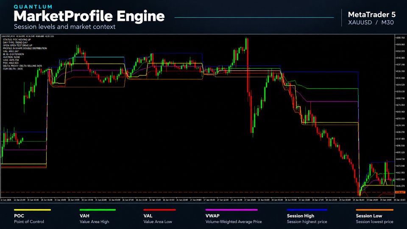Click the 'XAUUSD,M30' chart header line

[x=28, y=36]
